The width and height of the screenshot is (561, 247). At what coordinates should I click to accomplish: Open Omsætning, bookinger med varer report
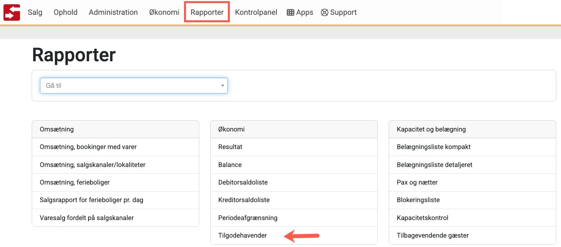coord(115,147)
